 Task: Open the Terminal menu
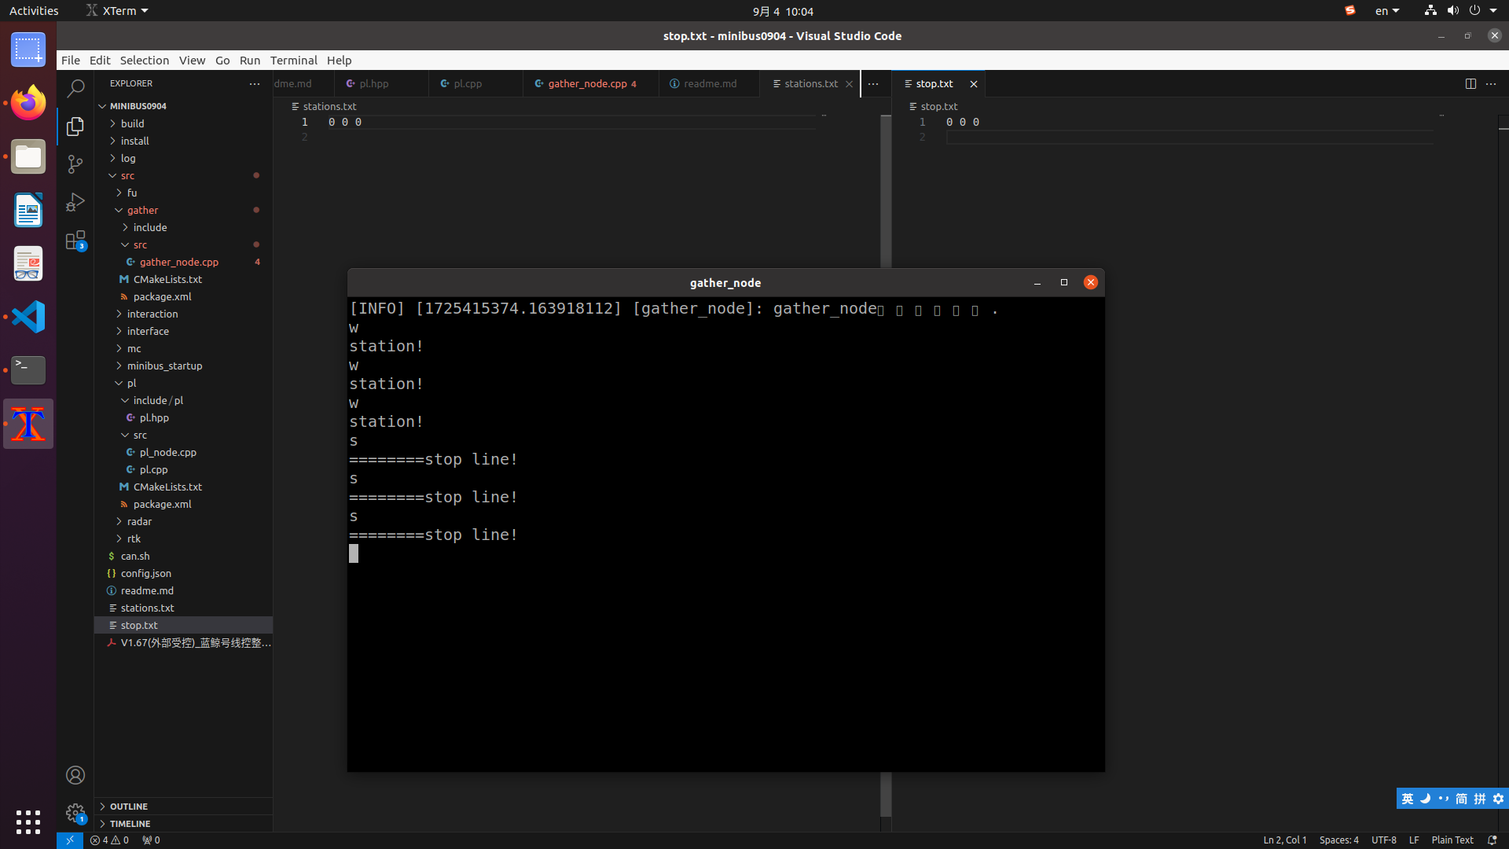point(293,60)
